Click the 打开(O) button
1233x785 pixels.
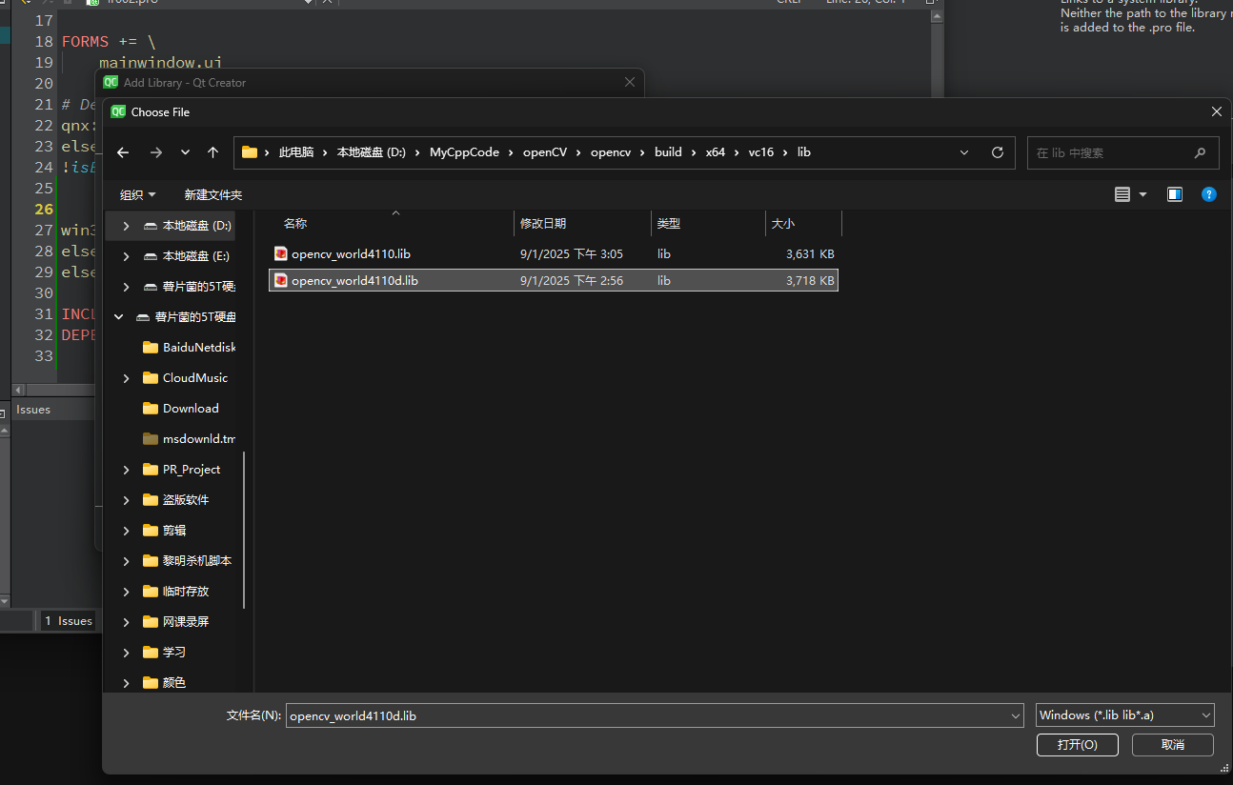(x=1077, y=745)
